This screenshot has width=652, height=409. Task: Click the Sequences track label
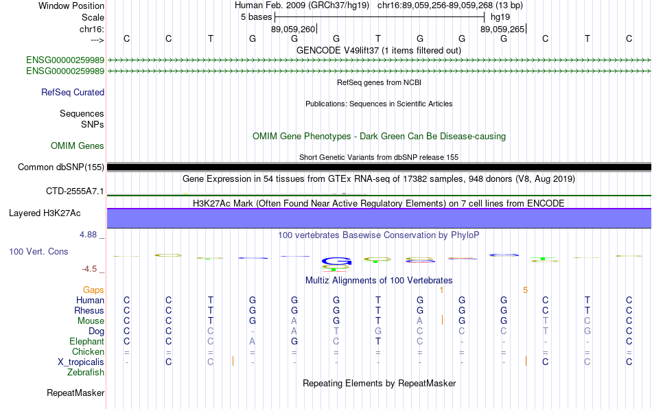[x=82, y=113]
